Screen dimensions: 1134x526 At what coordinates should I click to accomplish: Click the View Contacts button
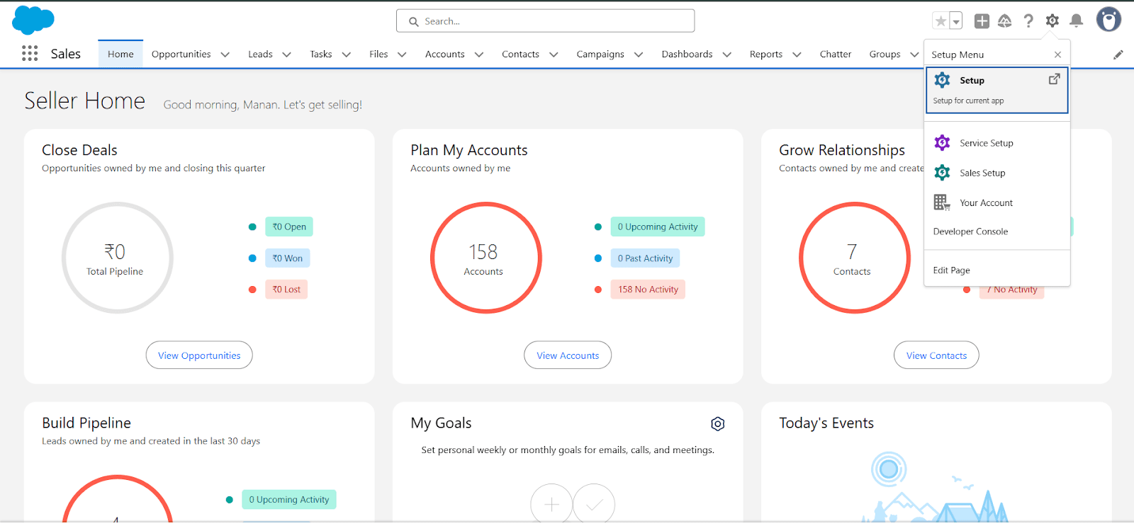click(x=936, y=355)
